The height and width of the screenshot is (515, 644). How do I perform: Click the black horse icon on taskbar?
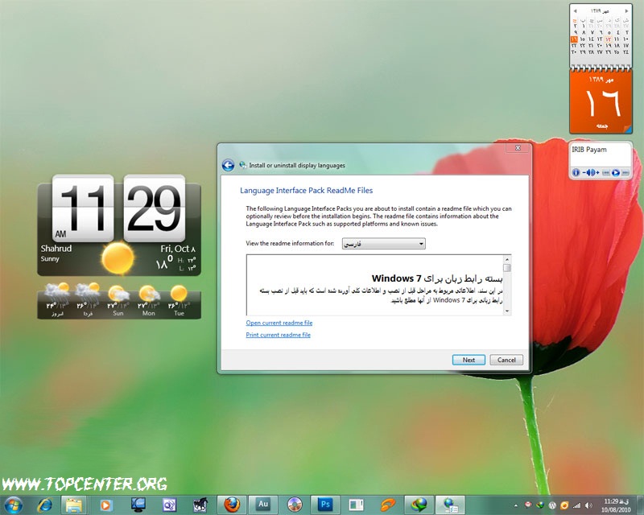tap(200, 505)
